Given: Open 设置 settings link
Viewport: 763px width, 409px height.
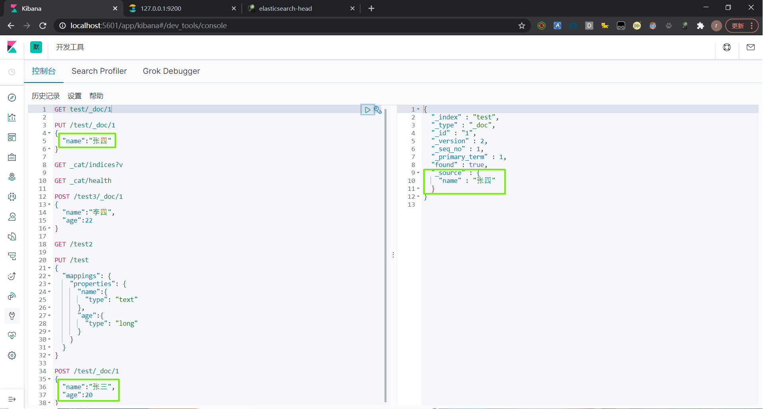Looking at the screenshot, I should click(74, 96).
